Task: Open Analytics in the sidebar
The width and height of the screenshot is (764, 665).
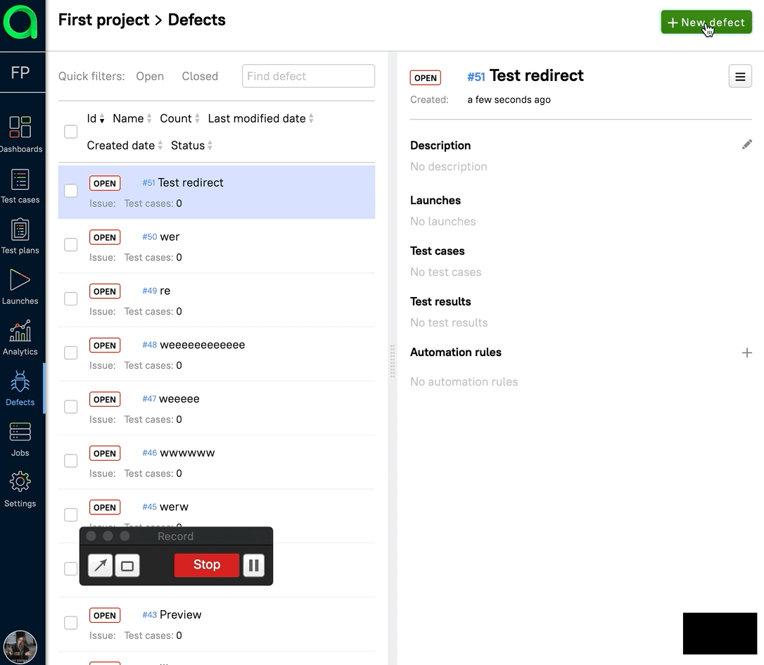Action: click(x=20, y=338)
